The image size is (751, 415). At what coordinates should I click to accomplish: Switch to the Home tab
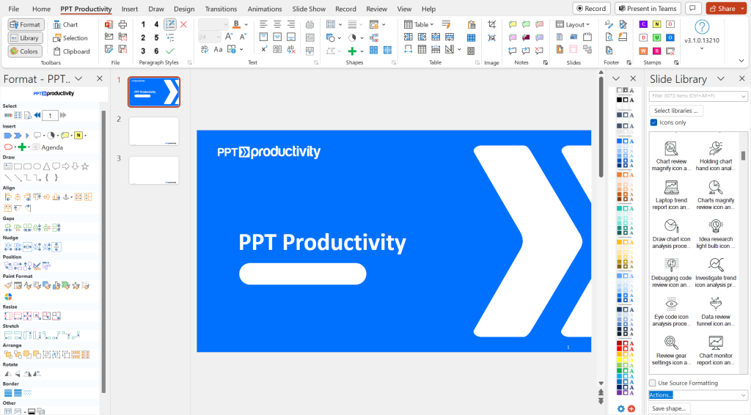(41, 9)
